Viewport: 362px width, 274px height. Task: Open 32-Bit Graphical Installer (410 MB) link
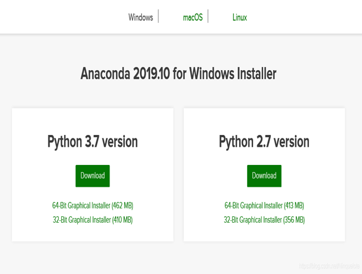[x=92, y=220]
